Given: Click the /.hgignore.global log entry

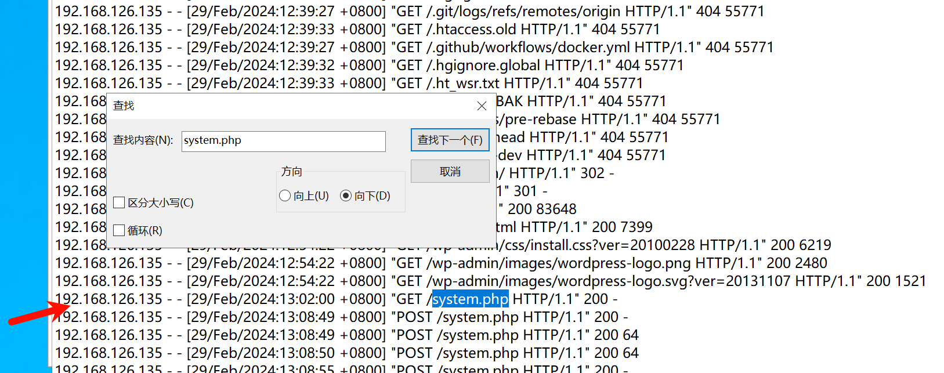Looking at the screenshot, I should (369, 66).
